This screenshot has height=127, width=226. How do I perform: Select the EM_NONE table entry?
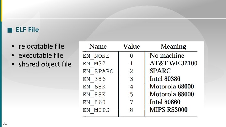tap(96, 56)
